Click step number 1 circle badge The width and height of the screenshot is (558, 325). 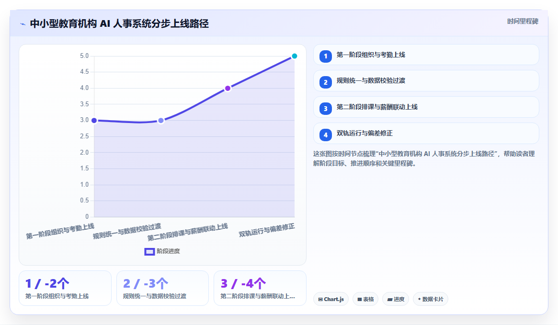(325, 56)
